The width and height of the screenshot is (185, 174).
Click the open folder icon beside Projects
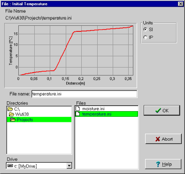[x=13, y=120]
